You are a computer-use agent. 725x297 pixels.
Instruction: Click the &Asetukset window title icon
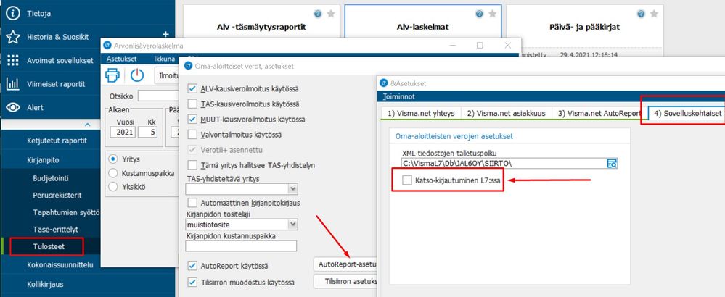click(383, 83)
